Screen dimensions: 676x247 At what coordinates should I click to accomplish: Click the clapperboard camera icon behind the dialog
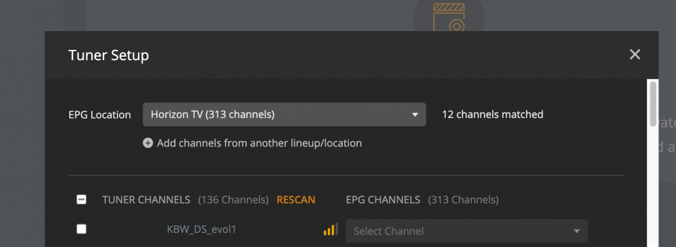point(449,18)
